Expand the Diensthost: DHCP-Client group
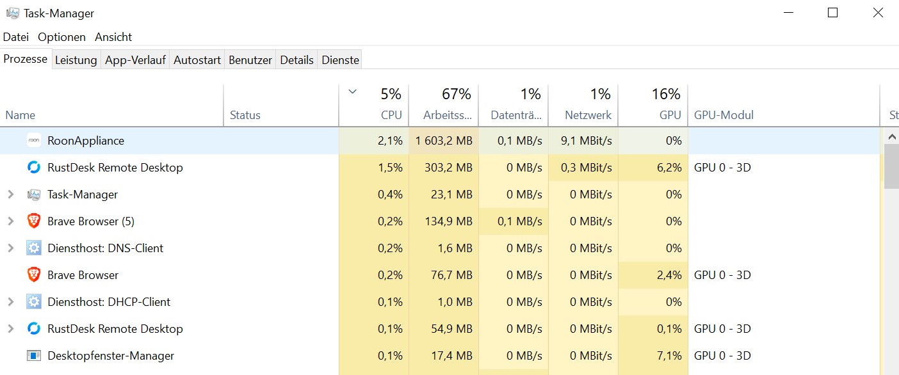The image size is (899, 375). [10, 302]
